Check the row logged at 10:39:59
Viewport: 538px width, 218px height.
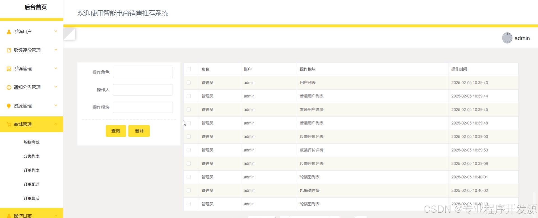189,163
